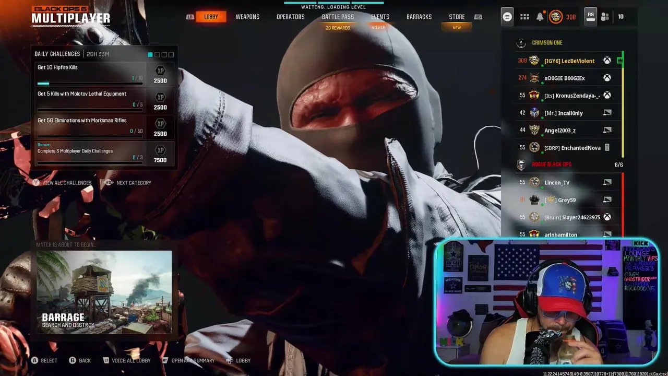Click the Crimson One team emblem
668x376 pixels.
click(x=520, y=43)
